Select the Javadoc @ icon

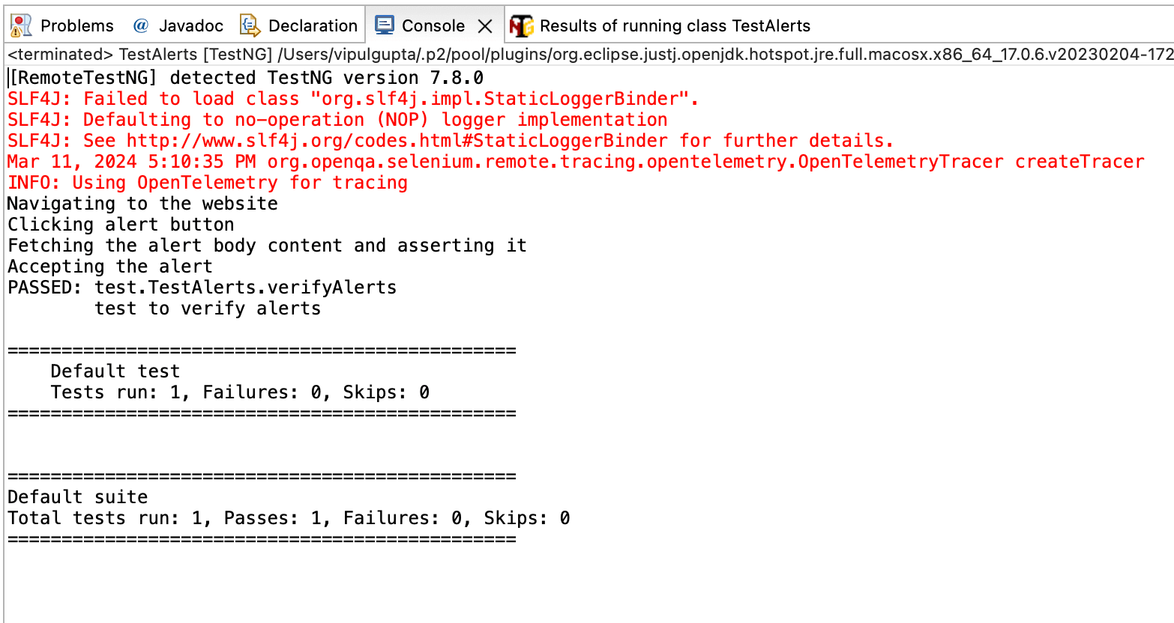(x=139, y=25)
